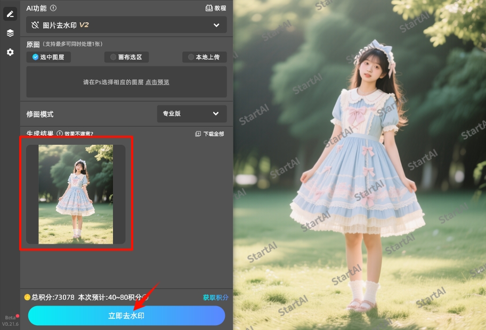Image resolution: width=486 pixels, height=330 pixels.
Task: Open the settings gear in sidebar
Action: click(10, 52)
